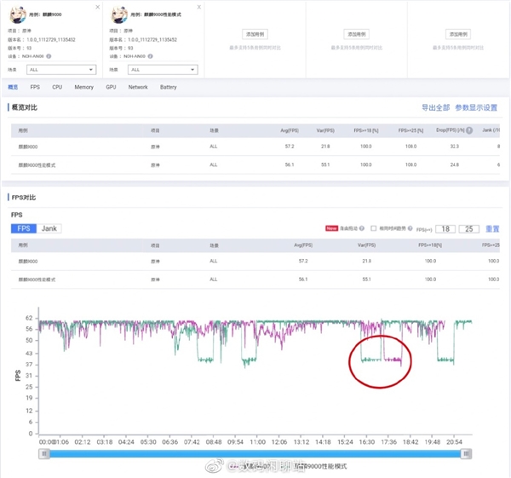Image resolution: width=511 pixels, height=478 pixels.
Task: Click the device info icon beside NOH-AN00
Action: (49, 56)
